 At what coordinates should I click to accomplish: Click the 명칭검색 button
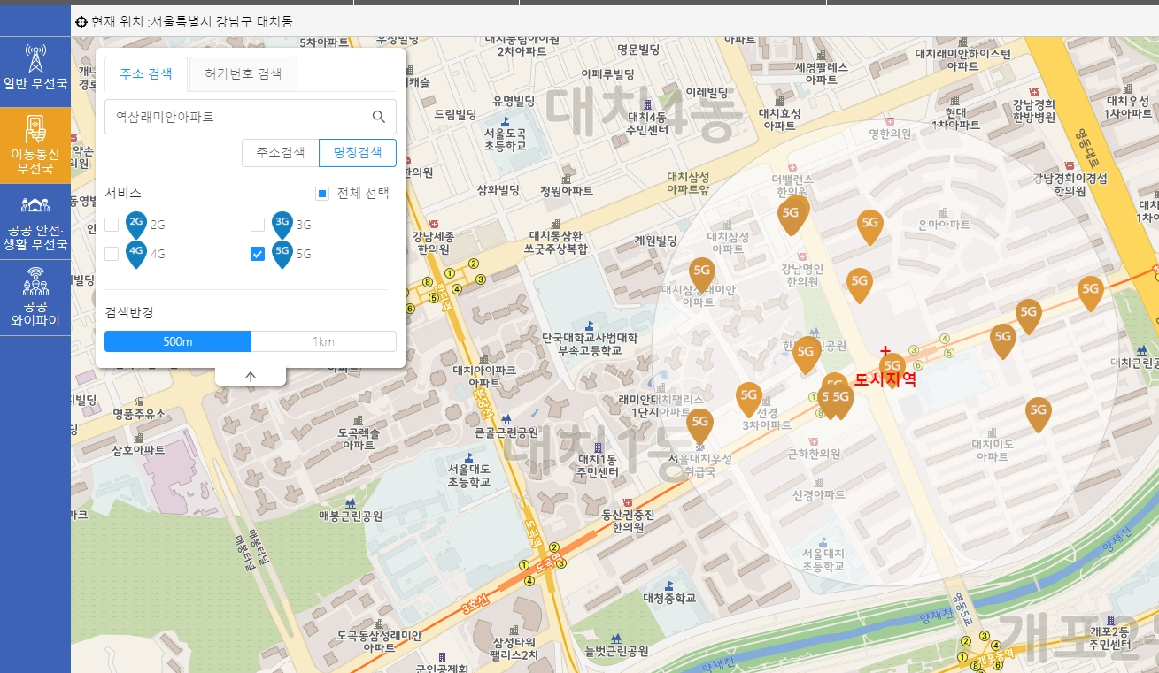click(358, 152)
